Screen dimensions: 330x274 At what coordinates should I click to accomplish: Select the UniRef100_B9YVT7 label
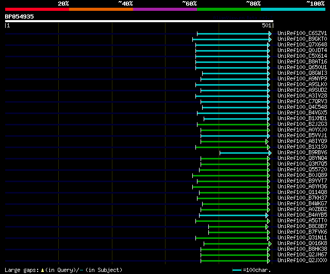pos(302,181)
